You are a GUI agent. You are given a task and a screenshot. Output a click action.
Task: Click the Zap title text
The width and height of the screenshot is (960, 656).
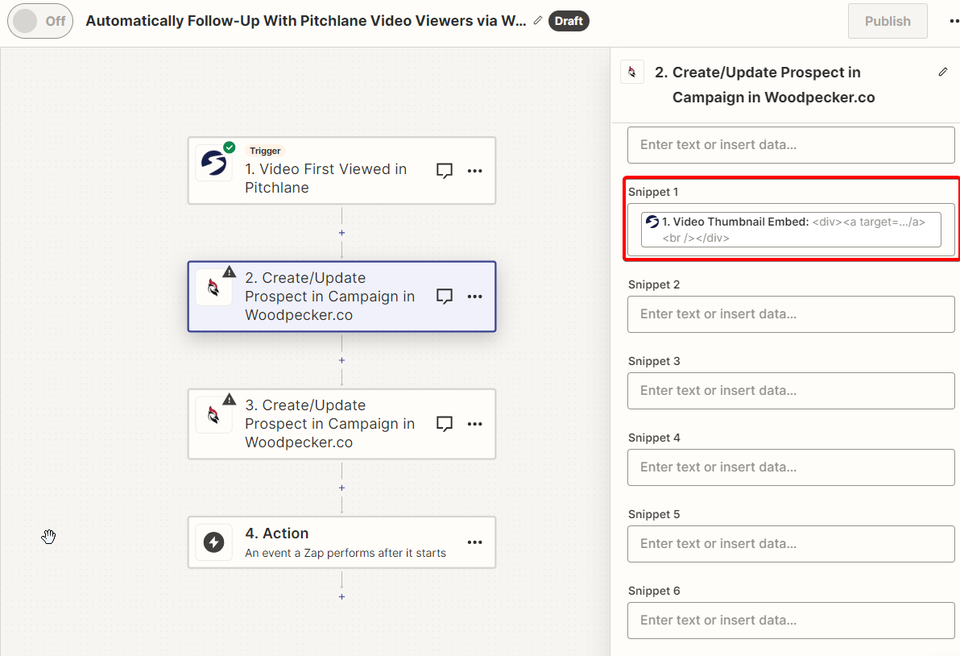305,21
